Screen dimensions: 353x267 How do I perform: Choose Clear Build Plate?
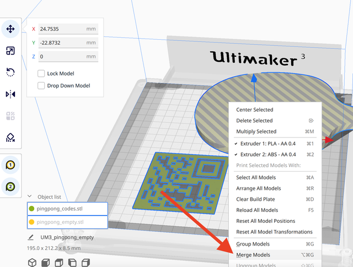275,199
